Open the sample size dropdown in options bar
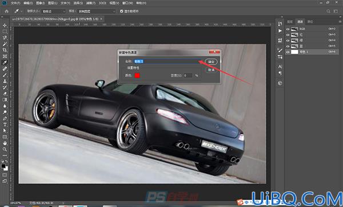This screenshot has height=207, width=343. pyautogui.click(x=54, y=11)
